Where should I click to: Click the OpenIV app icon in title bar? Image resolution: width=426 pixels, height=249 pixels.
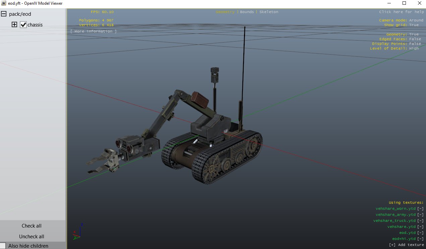[4, 3]
